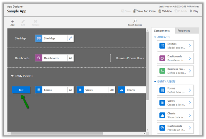Collapse the Entity View section
Image resolution: width=206 pixels, height=139 pixels.
12,76
